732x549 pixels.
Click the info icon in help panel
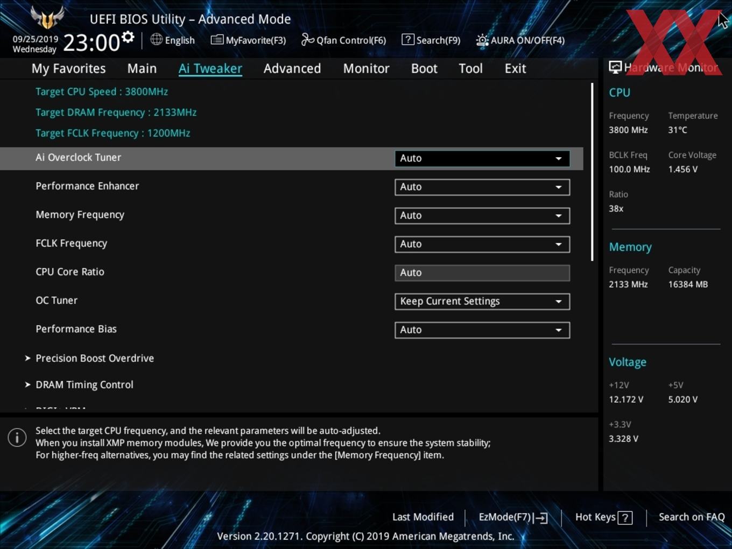pos(17,438)
